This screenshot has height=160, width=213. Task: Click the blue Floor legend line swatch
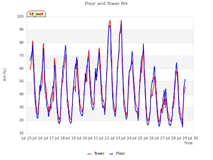tap(111, 154)
